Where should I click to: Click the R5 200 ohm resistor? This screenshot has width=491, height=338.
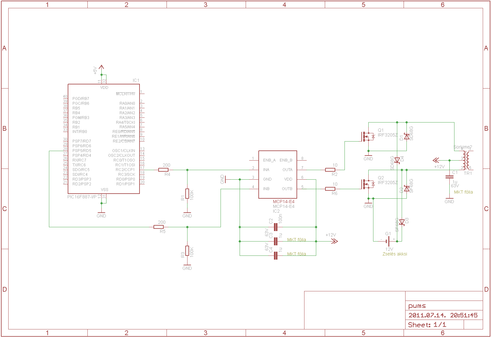[159, 227]
